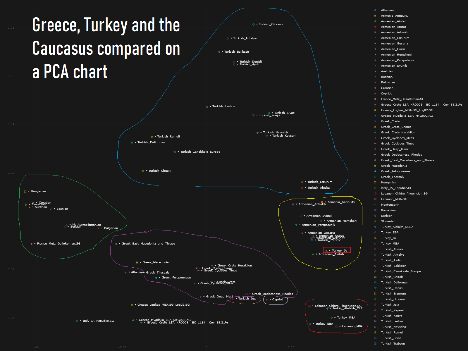Screen dimensions: 468x351
Task: Select the Armenian_Parspatunik legend label
Action: pyautogui.click(x=398, y=60)
